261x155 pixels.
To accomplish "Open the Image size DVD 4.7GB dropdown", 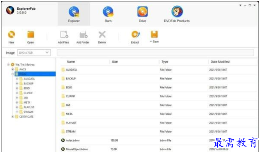I will point(34,52).
